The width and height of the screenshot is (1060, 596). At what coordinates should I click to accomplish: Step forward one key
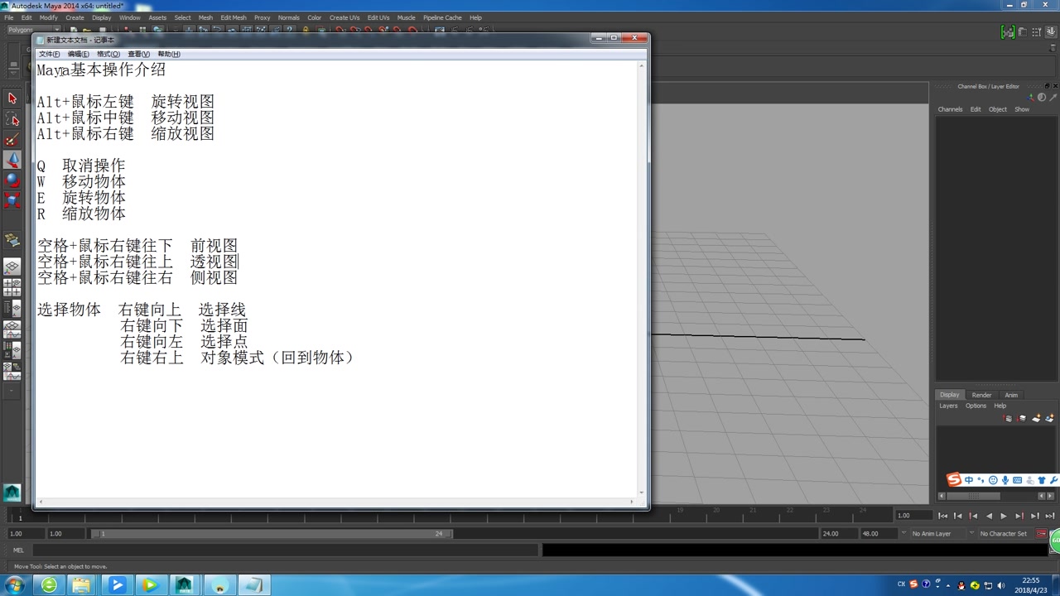point(1019,516)
